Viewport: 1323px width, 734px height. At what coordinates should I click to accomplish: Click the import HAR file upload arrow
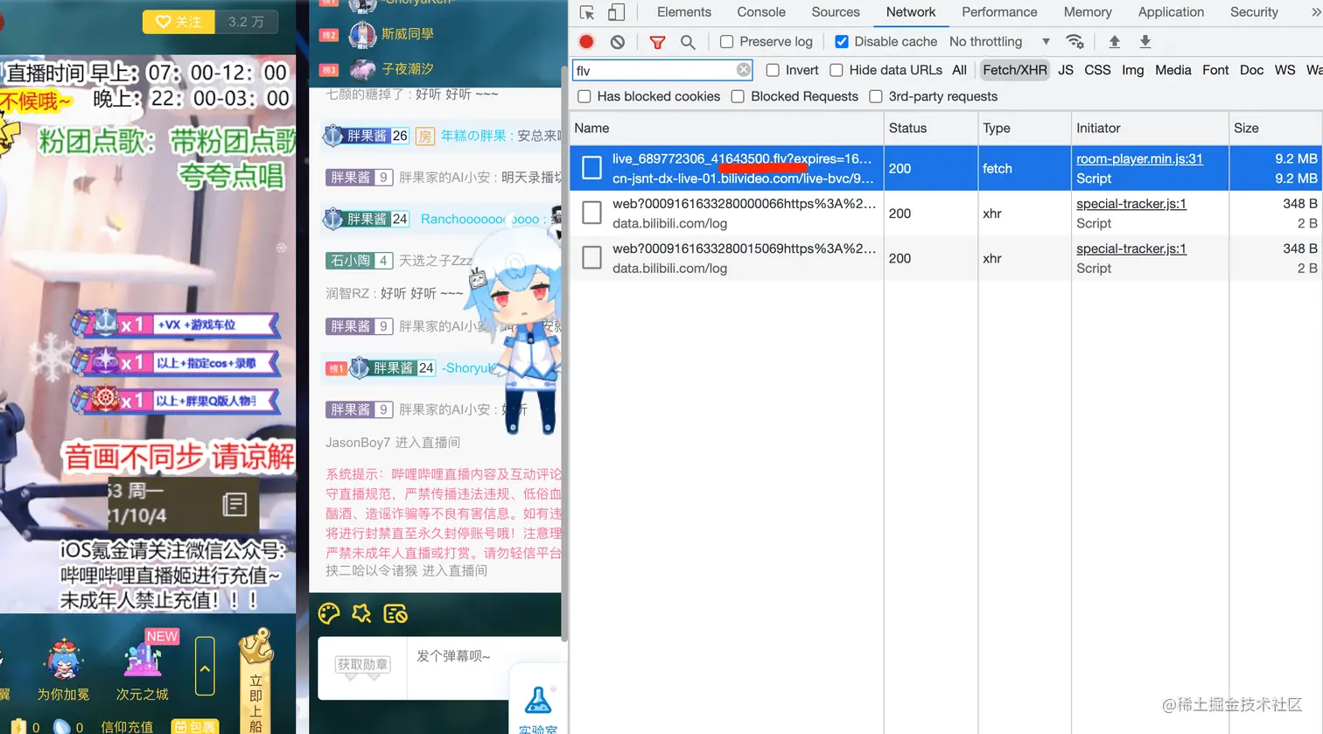coord(1114,42)
